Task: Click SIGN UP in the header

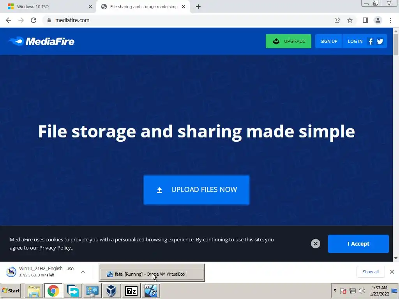Action: coord(329,41)
